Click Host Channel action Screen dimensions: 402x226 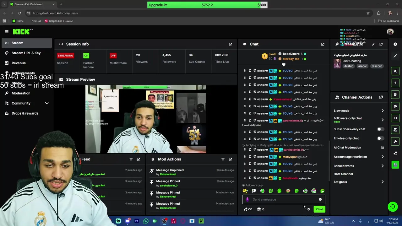click(x=343, y=174)
